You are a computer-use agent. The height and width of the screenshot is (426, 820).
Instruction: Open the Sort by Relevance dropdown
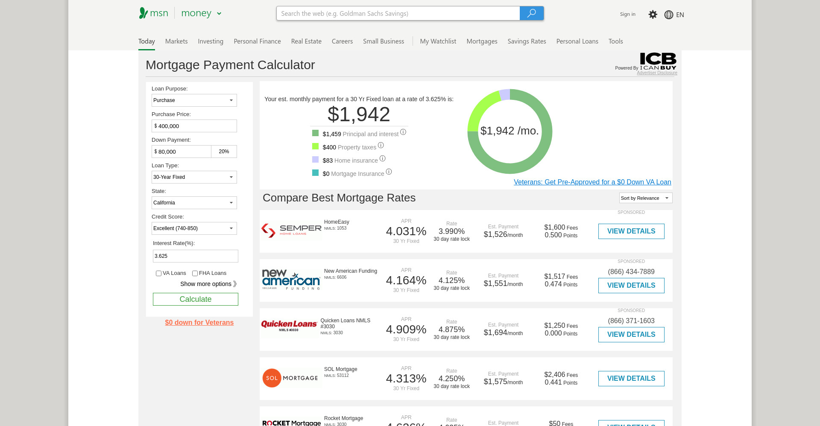[x=646, y=198]
